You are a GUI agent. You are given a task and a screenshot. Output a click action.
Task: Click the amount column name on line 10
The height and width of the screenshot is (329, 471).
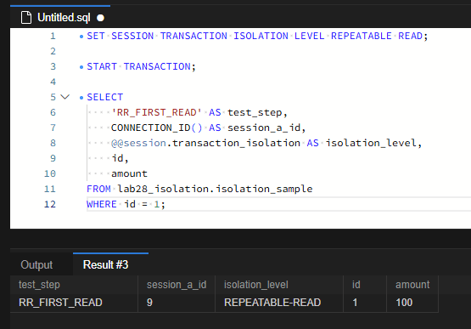pyautogui.click(x=129, y=173)
